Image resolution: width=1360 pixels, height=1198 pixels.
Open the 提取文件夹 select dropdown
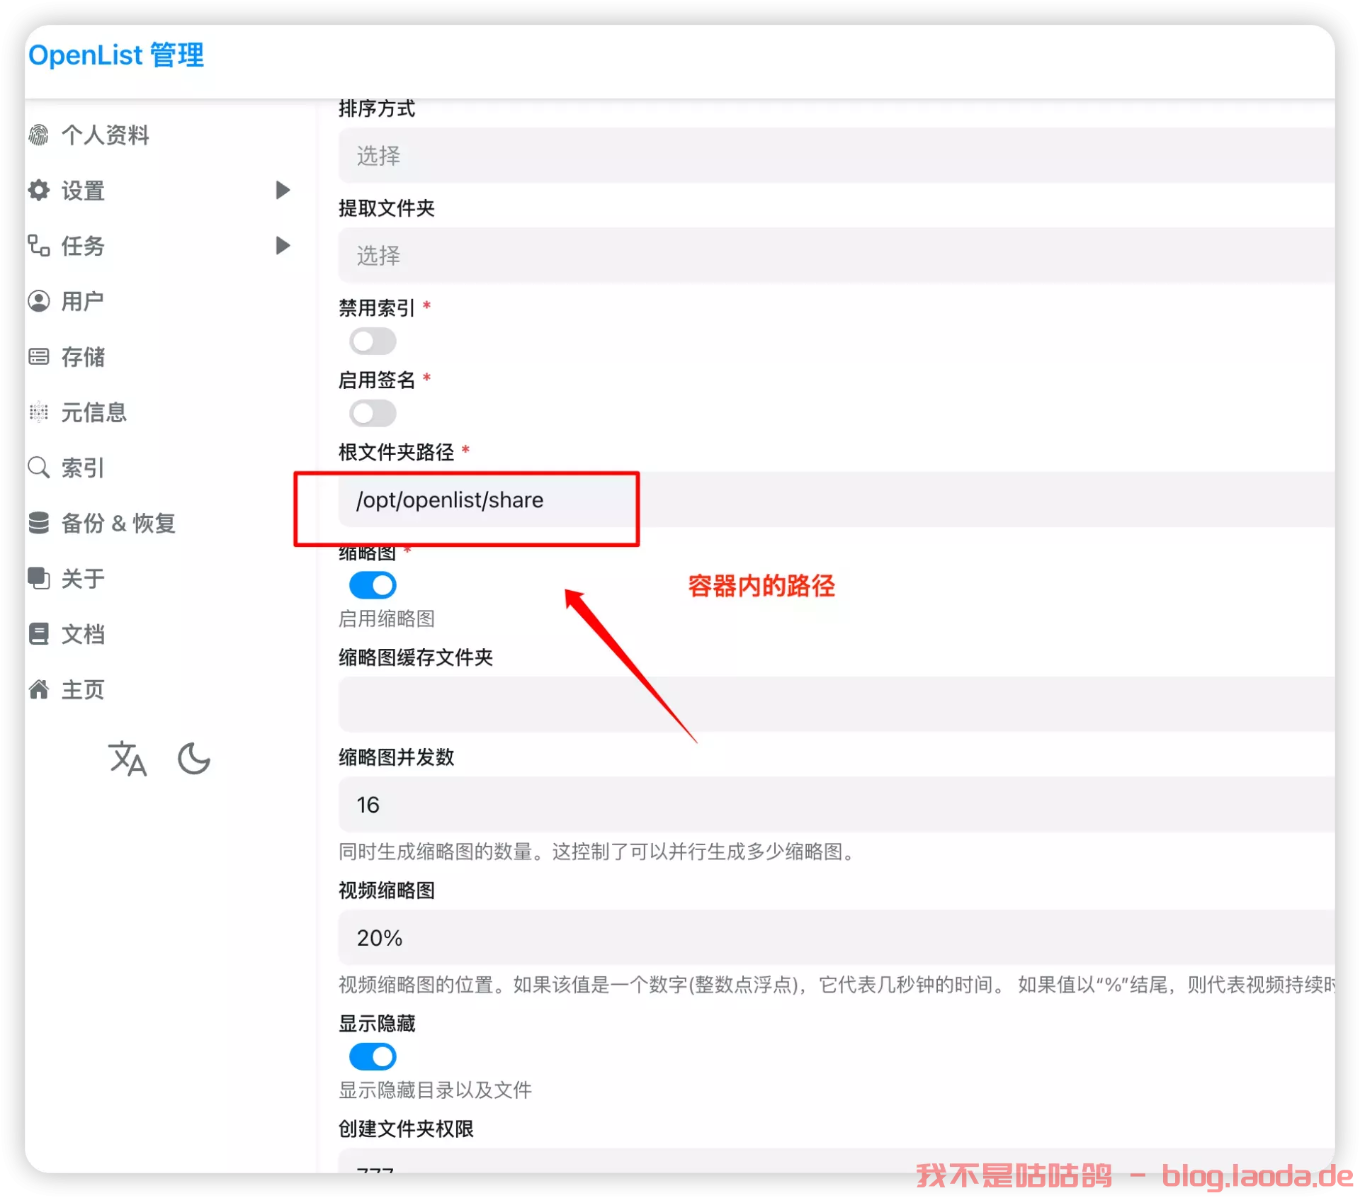(837, 255)
